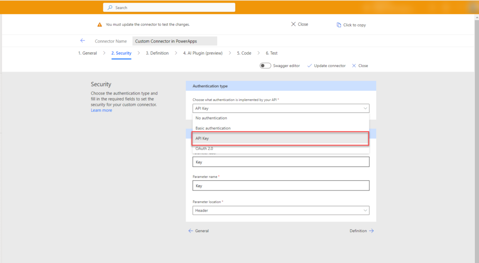The width and height of the screenshot is (479, 263).
Task: Click the back arrow beside Connector Name
Action: tap(83, 41)
